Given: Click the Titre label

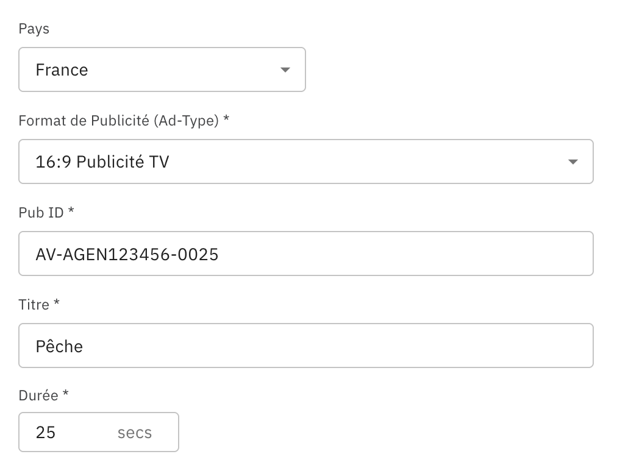Looking at the screenshot, I should point(34,304).
